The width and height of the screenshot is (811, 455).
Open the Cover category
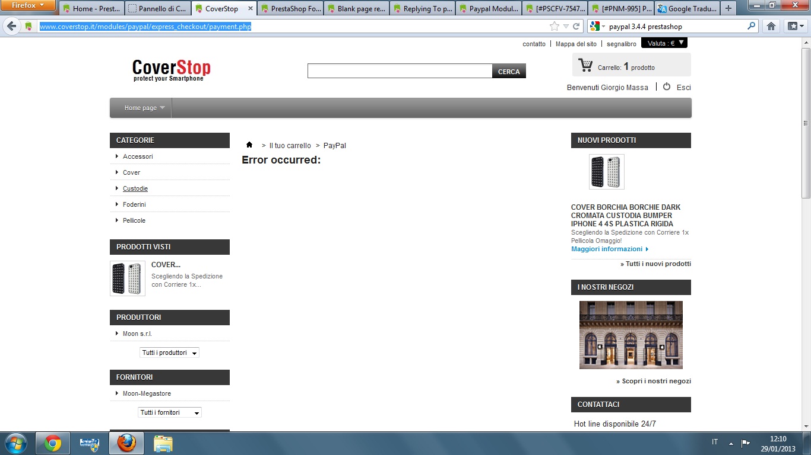(x=131, y=172)
